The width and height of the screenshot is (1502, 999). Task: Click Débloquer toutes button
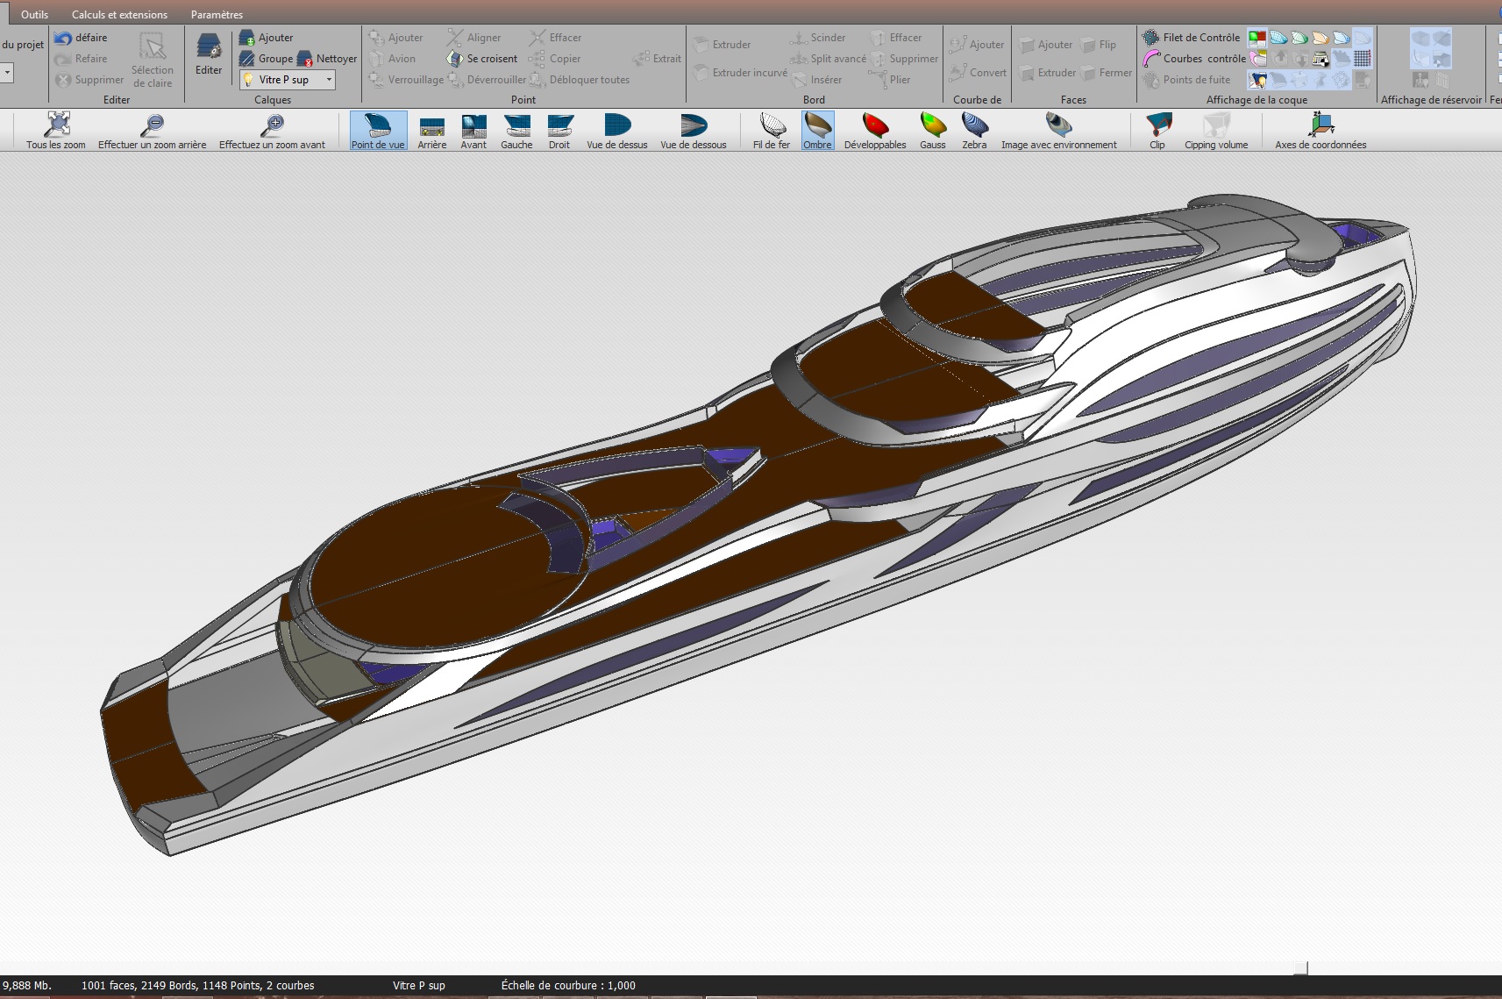click(x=580, y=80)
